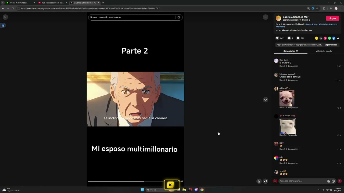Like Dino Dunis's comment with 93 likes
Image resolution: width=344 pixels, height=193 pixels.
pyautogui.click(x=338, y=66)
